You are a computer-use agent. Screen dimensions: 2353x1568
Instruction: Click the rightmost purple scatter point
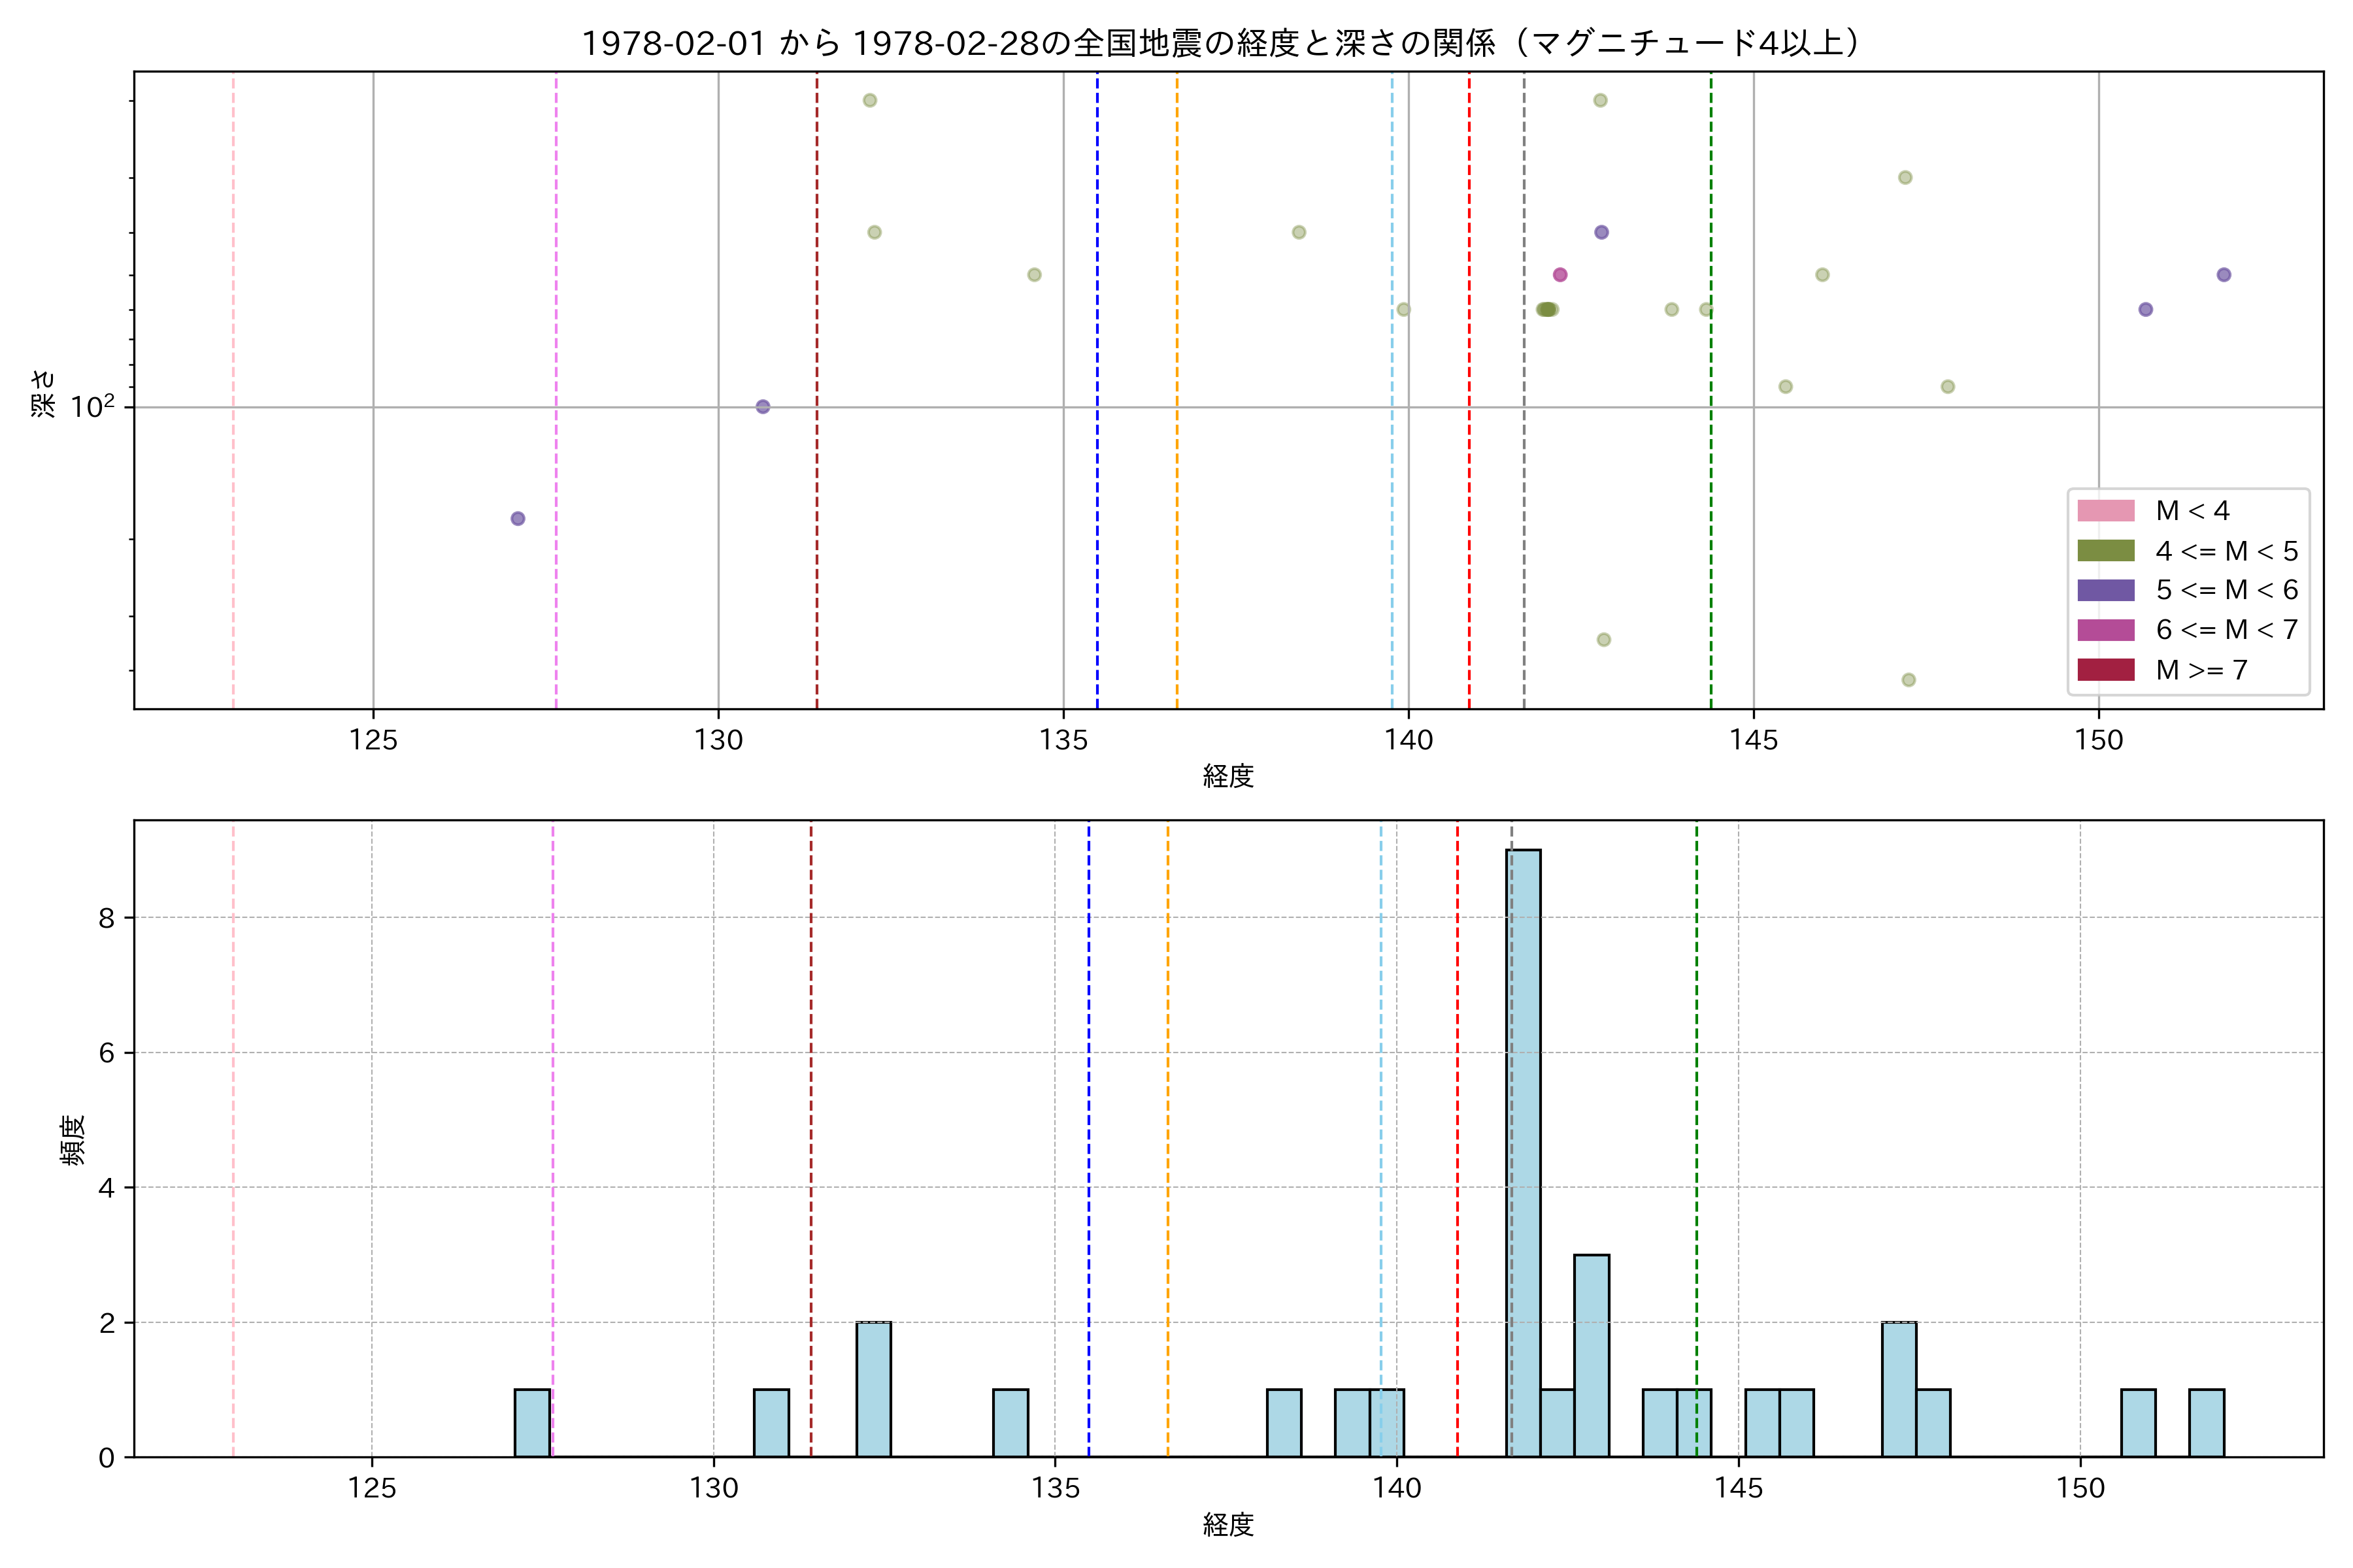coord(2223,275)
